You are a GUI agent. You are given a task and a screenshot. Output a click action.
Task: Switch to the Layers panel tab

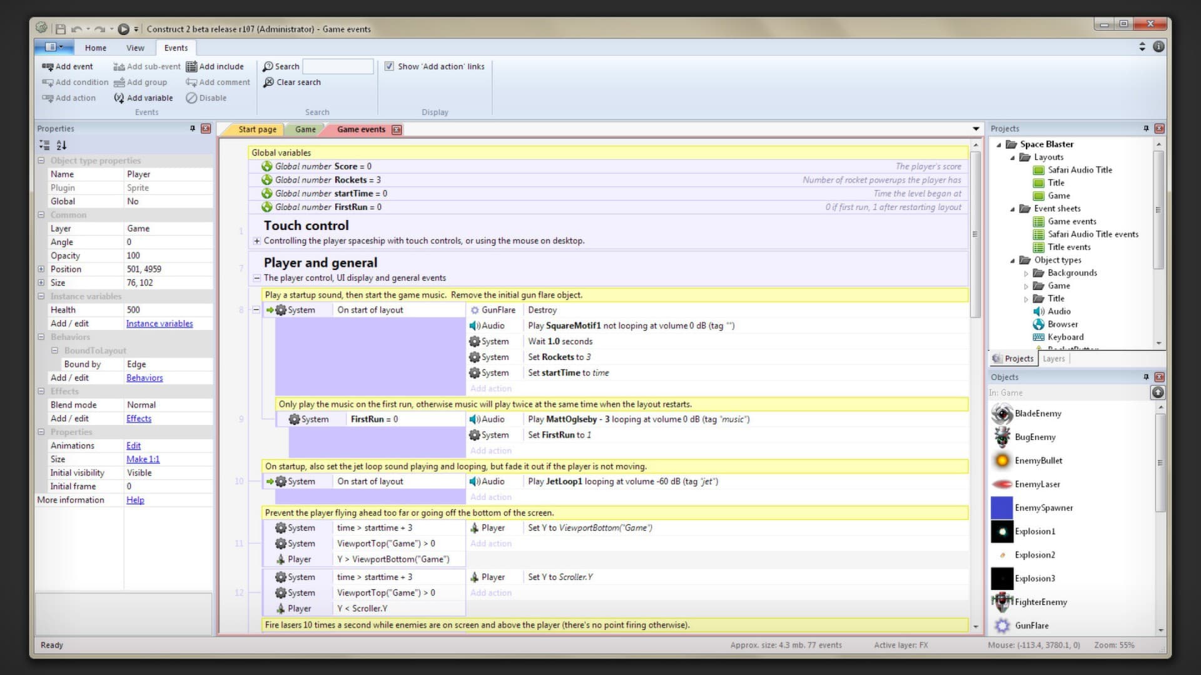[1053, 358]
